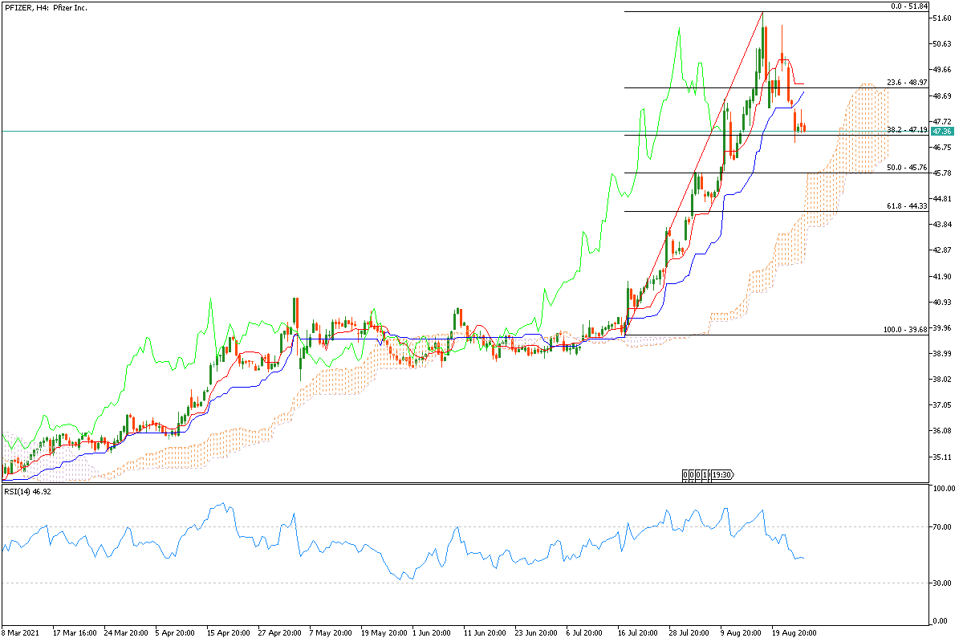The image size is (963, 642).
Task: Click the PFIZER, H4 chart title
Action: (x=46, y=7)
